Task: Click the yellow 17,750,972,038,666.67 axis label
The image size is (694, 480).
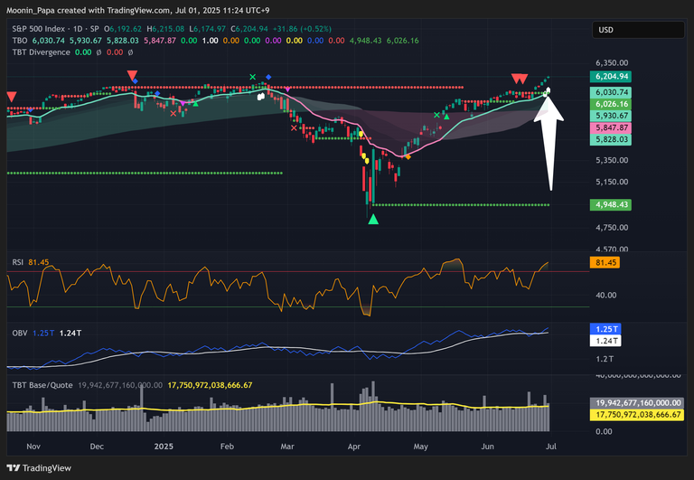Action: (637, 415)
